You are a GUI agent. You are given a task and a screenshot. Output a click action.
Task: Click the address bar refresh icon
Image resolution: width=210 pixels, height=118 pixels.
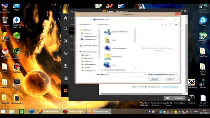pyautogui.click(x=143, y=20)
